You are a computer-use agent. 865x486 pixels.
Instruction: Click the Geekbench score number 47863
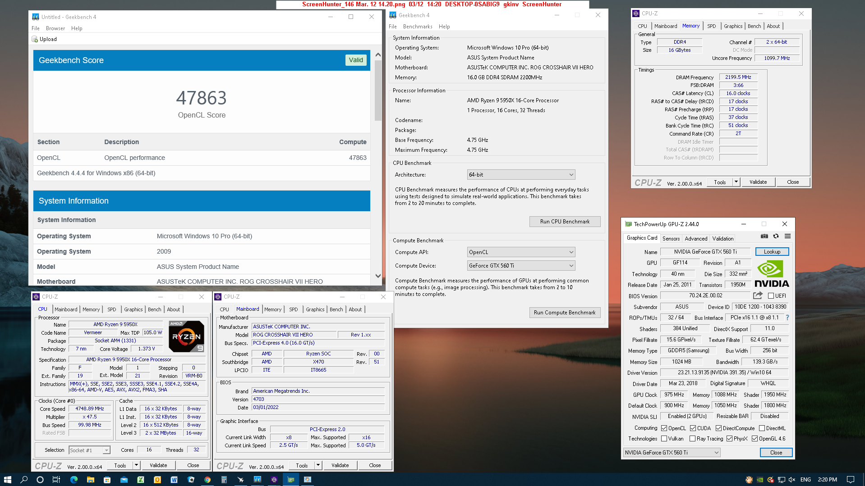tap(202, 98)
